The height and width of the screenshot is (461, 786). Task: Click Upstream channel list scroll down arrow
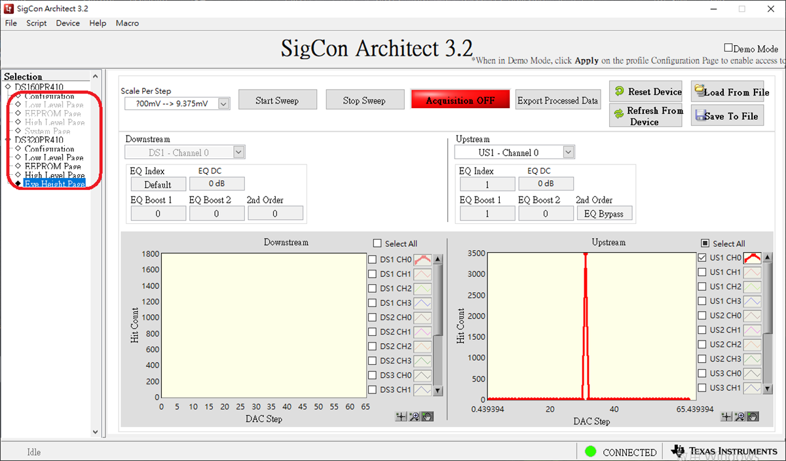coord(768,388)
